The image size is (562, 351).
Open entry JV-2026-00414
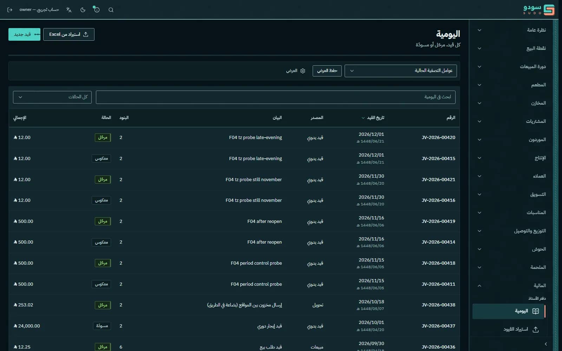click(x=438, y=242)
